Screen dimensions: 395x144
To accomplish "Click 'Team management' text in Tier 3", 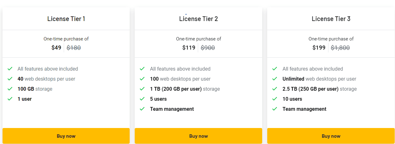I will tap(304, 109).
